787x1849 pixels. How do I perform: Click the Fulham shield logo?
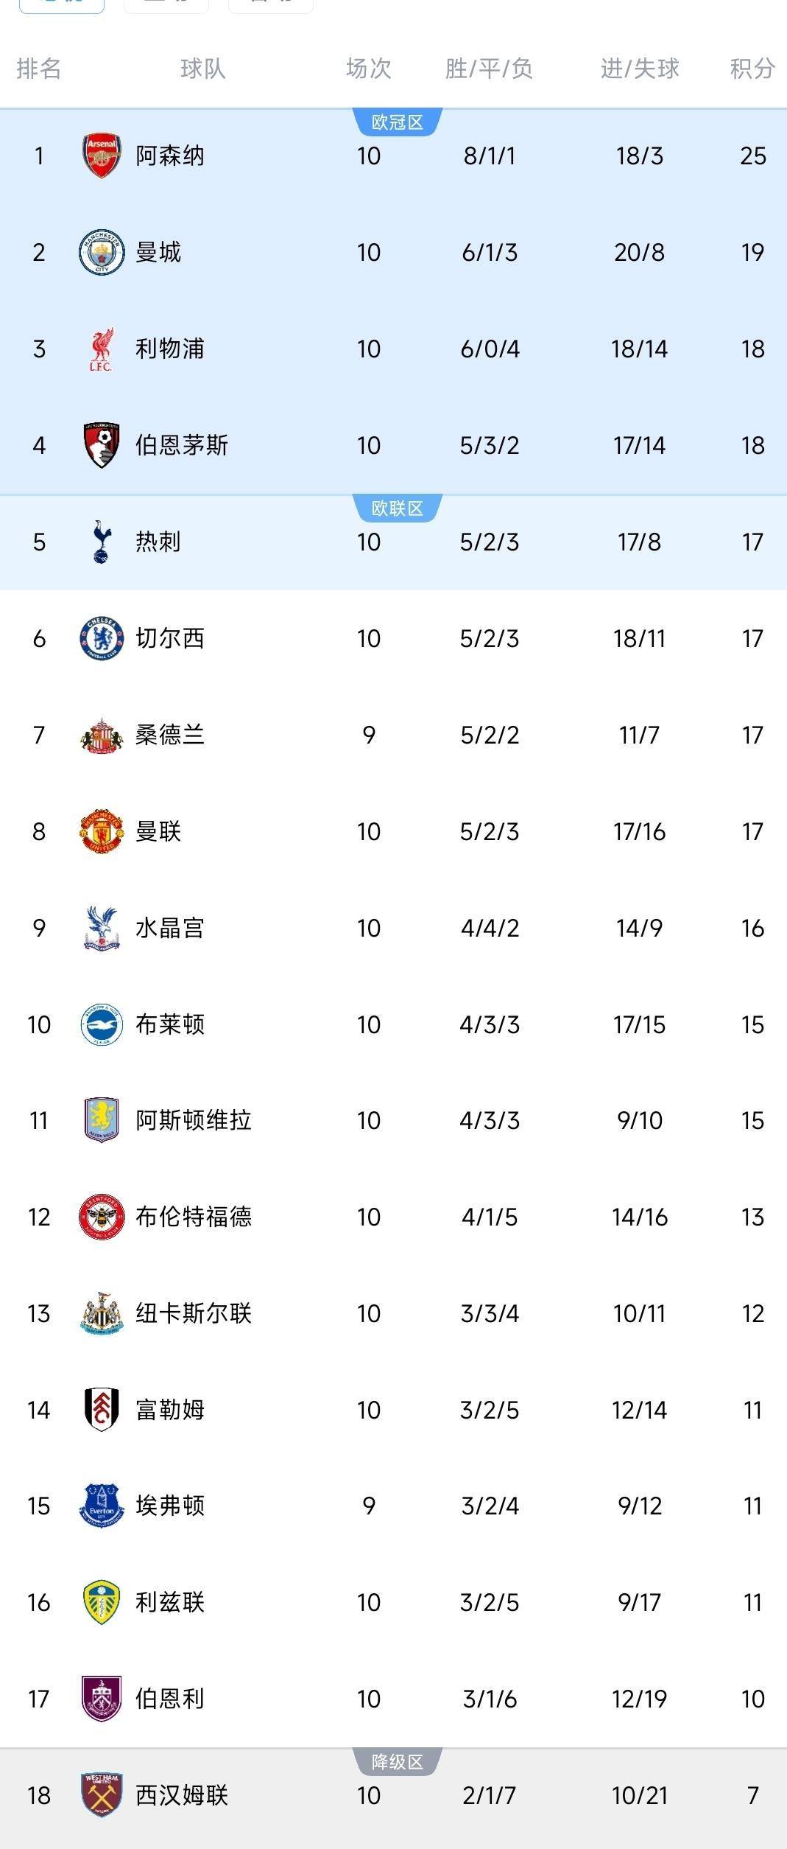(102, 1410)
